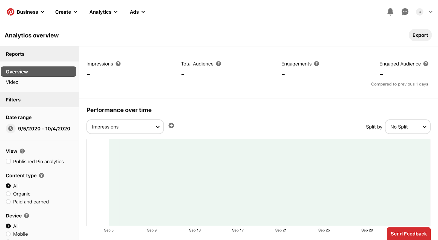Show help for Total Audience metric
Viewport: 438px width, 240px height.
click(218, 64)
